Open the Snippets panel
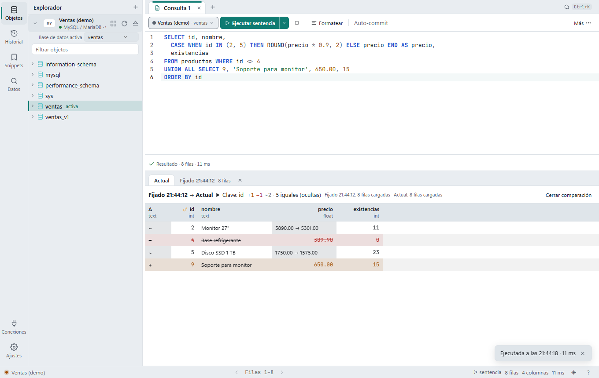 14,61
